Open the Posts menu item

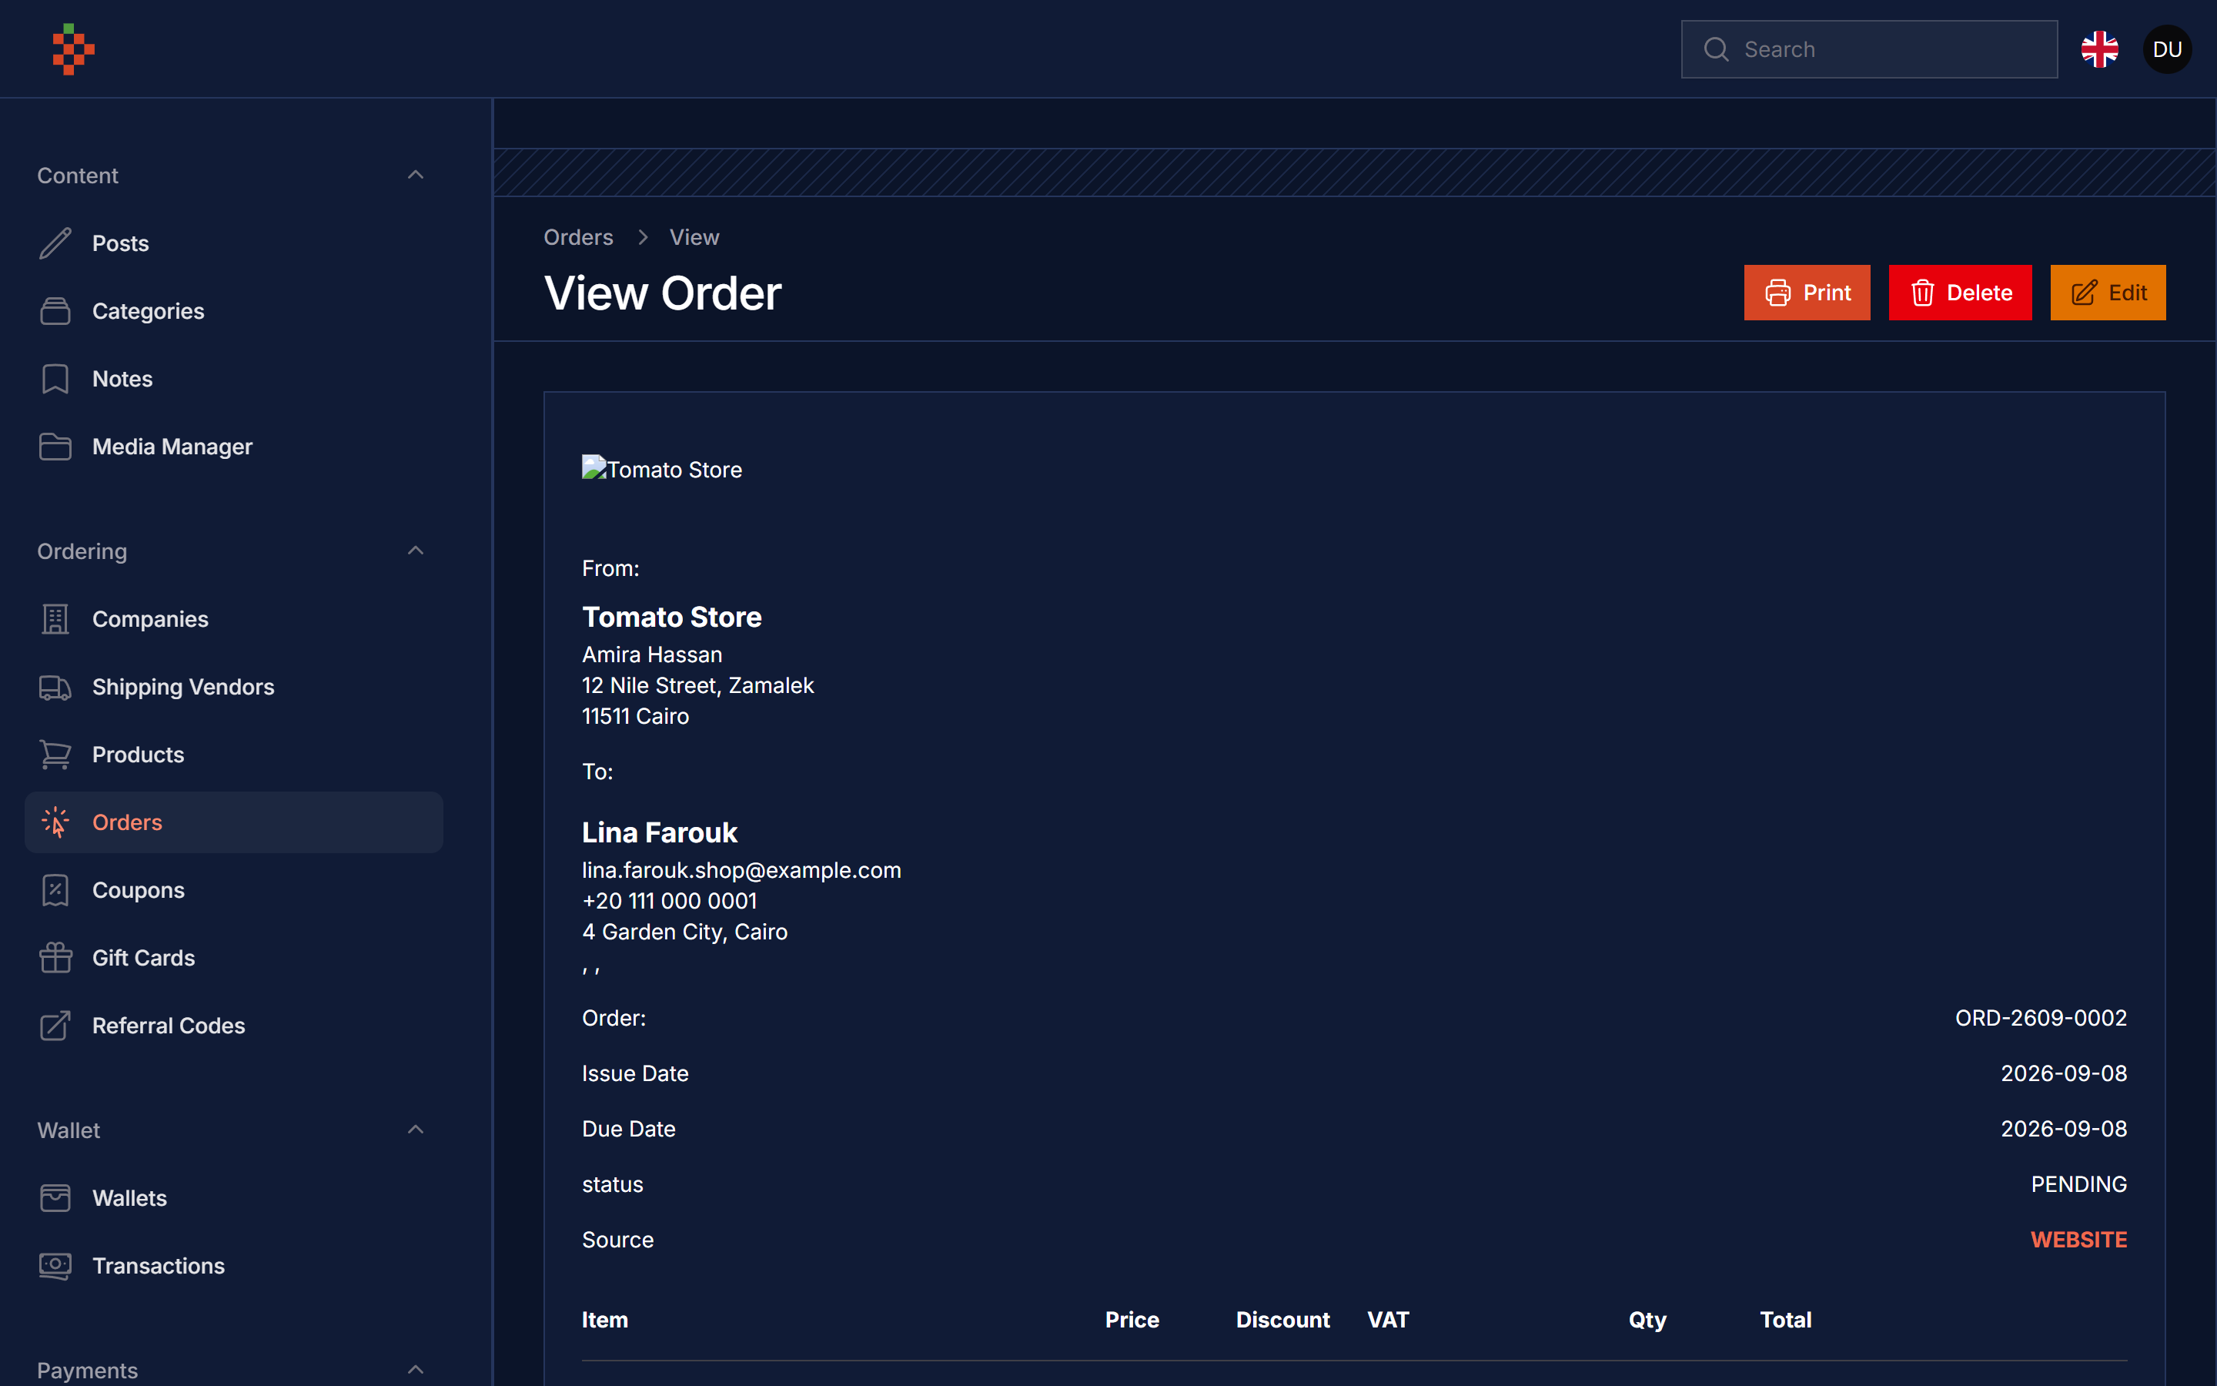[233, 244]
